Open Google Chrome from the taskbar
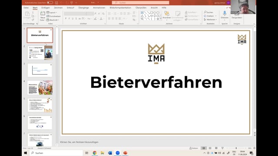278x156 pixels. [95, 153]
